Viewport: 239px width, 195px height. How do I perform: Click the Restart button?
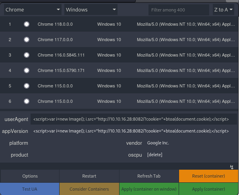tap(89, 176)
